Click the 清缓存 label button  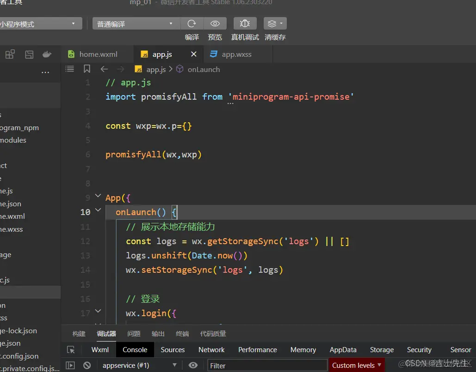[x=275, y=37]
